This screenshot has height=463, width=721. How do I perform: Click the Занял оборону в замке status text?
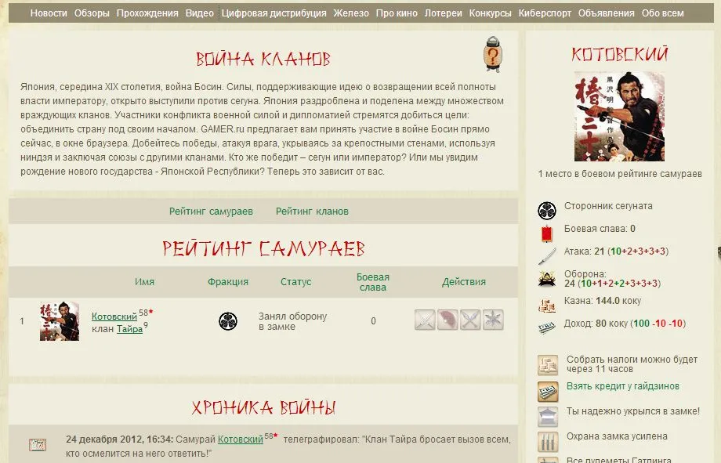pyautogui.click(x=293, y=321)
